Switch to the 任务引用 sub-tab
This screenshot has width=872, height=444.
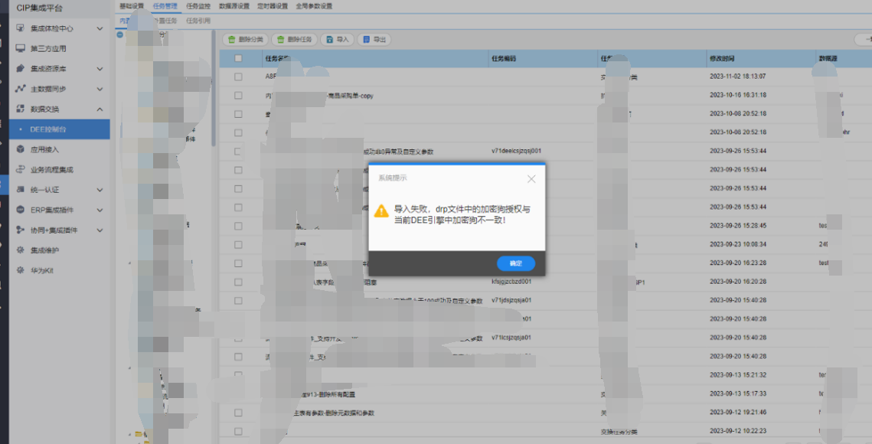pyautogui.click(x=198, y=21)
